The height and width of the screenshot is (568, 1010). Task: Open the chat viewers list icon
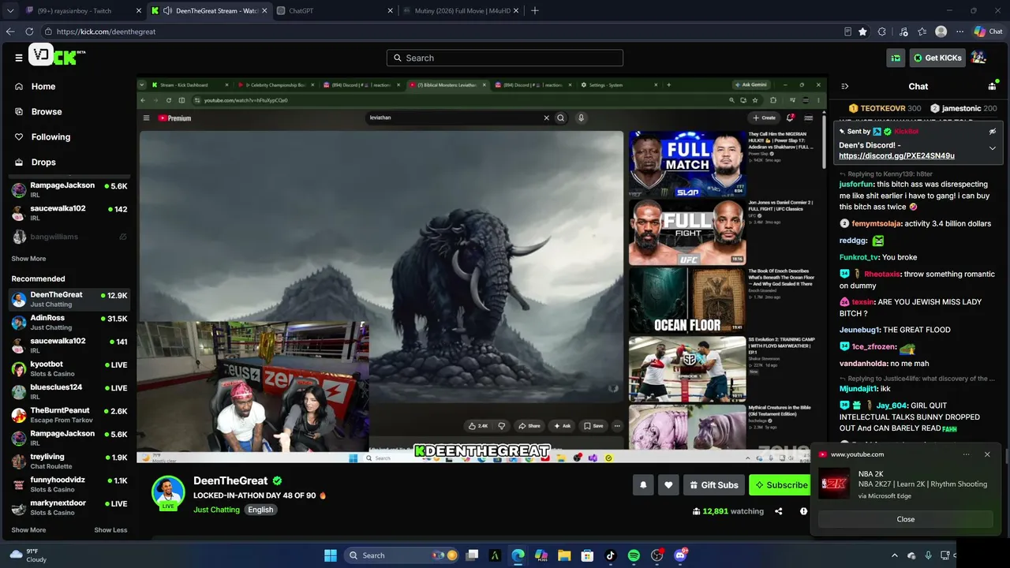(992, 86)
